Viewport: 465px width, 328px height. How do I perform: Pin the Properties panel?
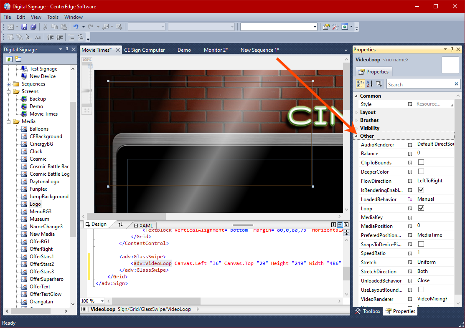(452, 49)
